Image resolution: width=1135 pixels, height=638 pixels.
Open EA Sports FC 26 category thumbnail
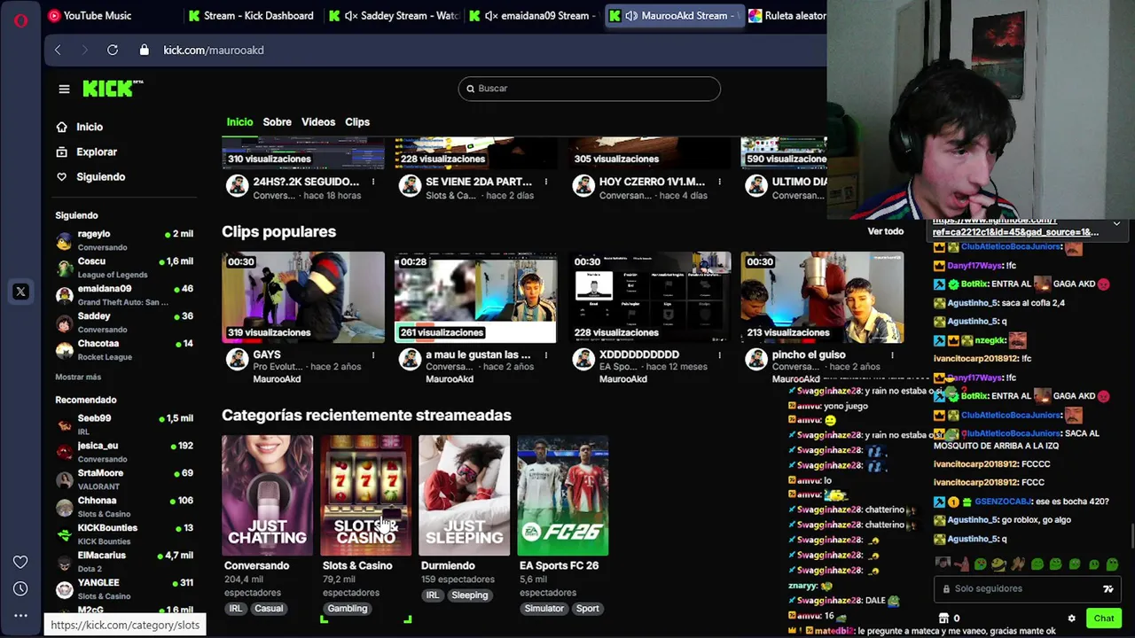tap(563, 495)
